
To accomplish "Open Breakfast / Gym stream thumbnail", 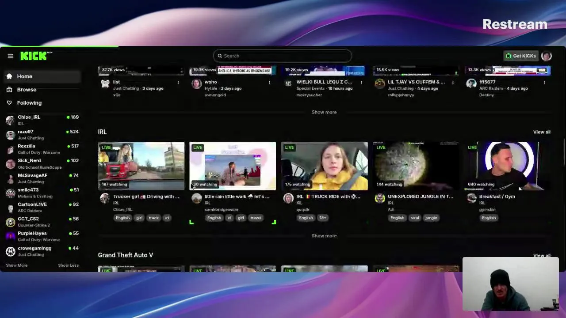I will point(507,166).
